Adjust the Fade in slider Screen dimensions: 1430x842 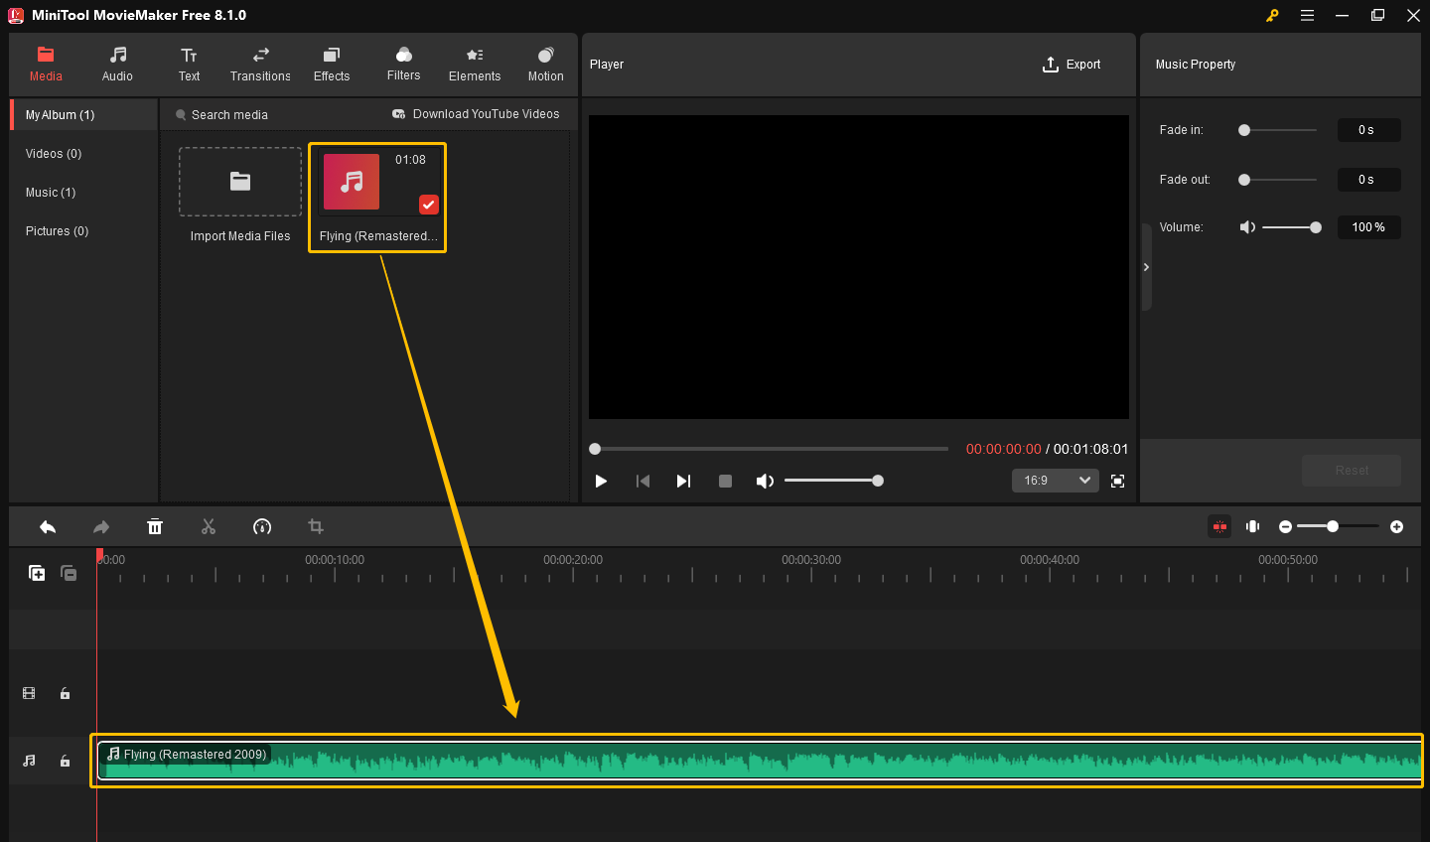coord(1278,130)
